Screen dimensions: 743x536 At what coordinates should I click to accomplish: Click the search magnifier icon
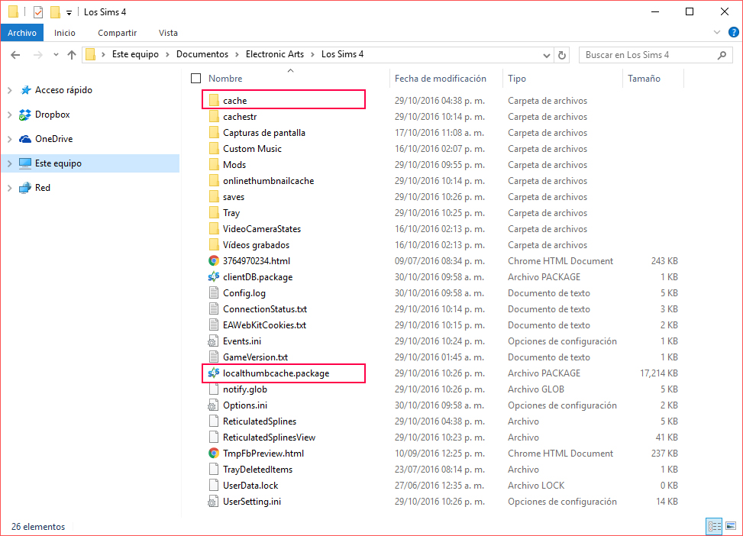pos(722,55)
